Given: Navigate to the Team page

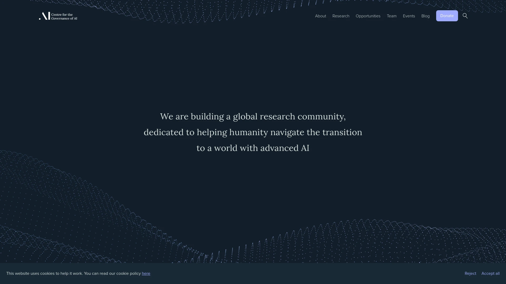Looking at the screenshot, I should (392, 16).
